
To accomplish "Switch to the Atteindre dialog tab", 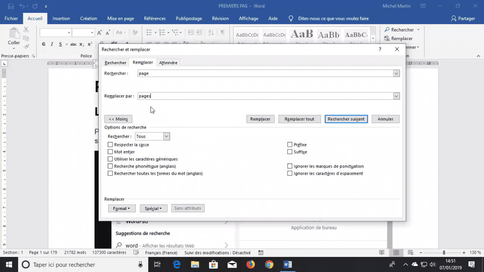I will coord(168,62).
